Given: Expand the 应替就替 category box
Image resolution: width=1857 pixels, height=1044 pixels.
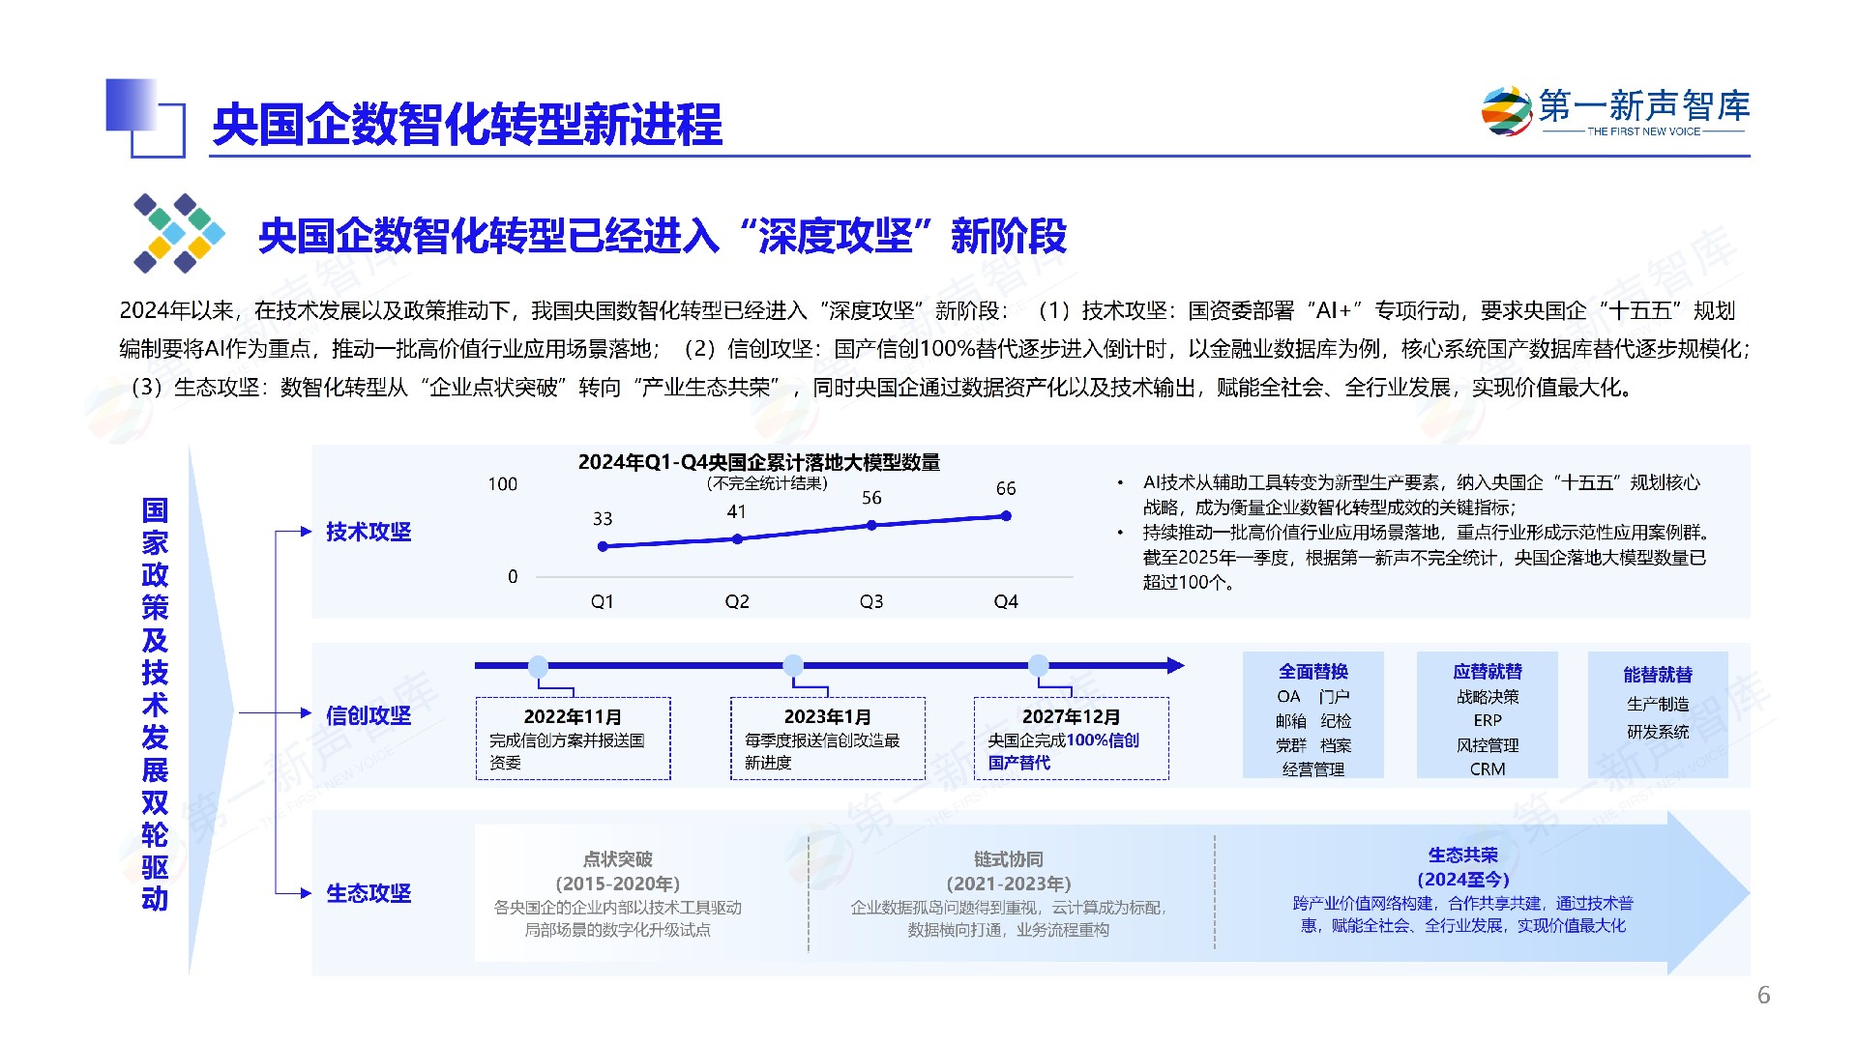Looking at the screenshot, I should click(1487, 715).
